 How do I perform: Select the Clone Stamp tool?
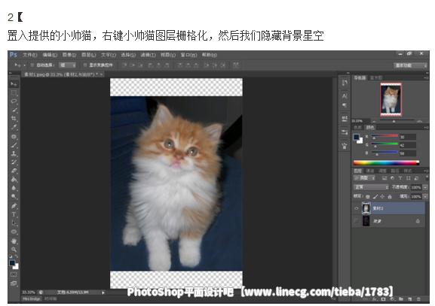click(14, 153)
